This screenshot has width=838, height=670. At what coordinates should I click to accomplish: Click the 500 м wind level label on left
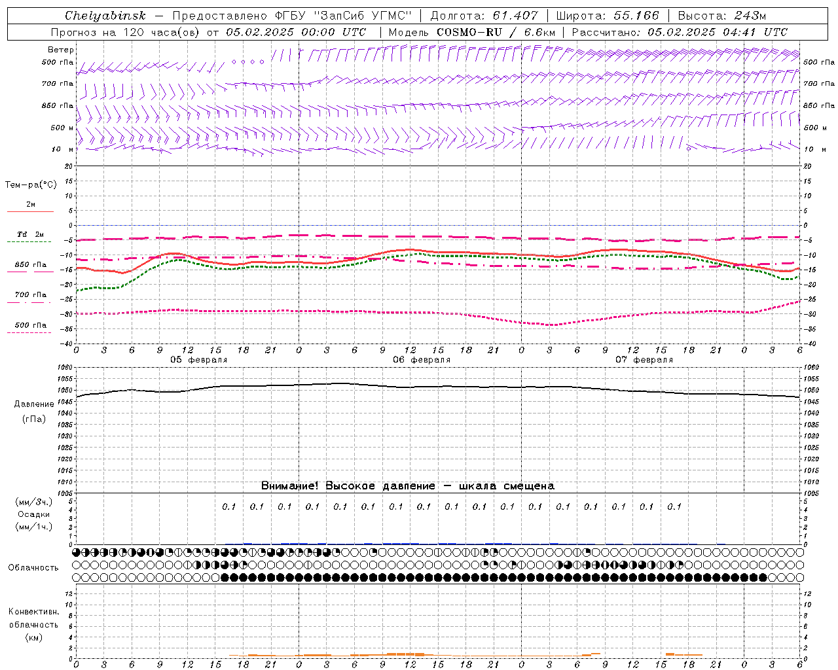pos(62,128)
